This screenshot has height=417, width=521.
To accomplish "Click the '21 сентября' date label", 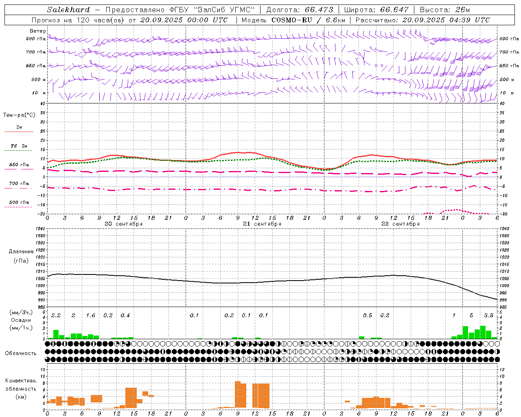I will click(x=262, y=224).
